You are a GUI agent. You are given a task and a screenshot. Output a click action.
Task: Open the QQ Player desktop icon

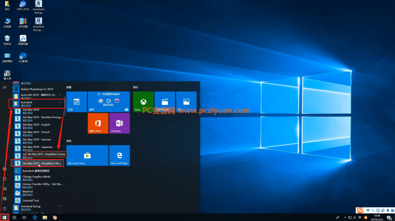pyautogui.click(x=23, y=58)
